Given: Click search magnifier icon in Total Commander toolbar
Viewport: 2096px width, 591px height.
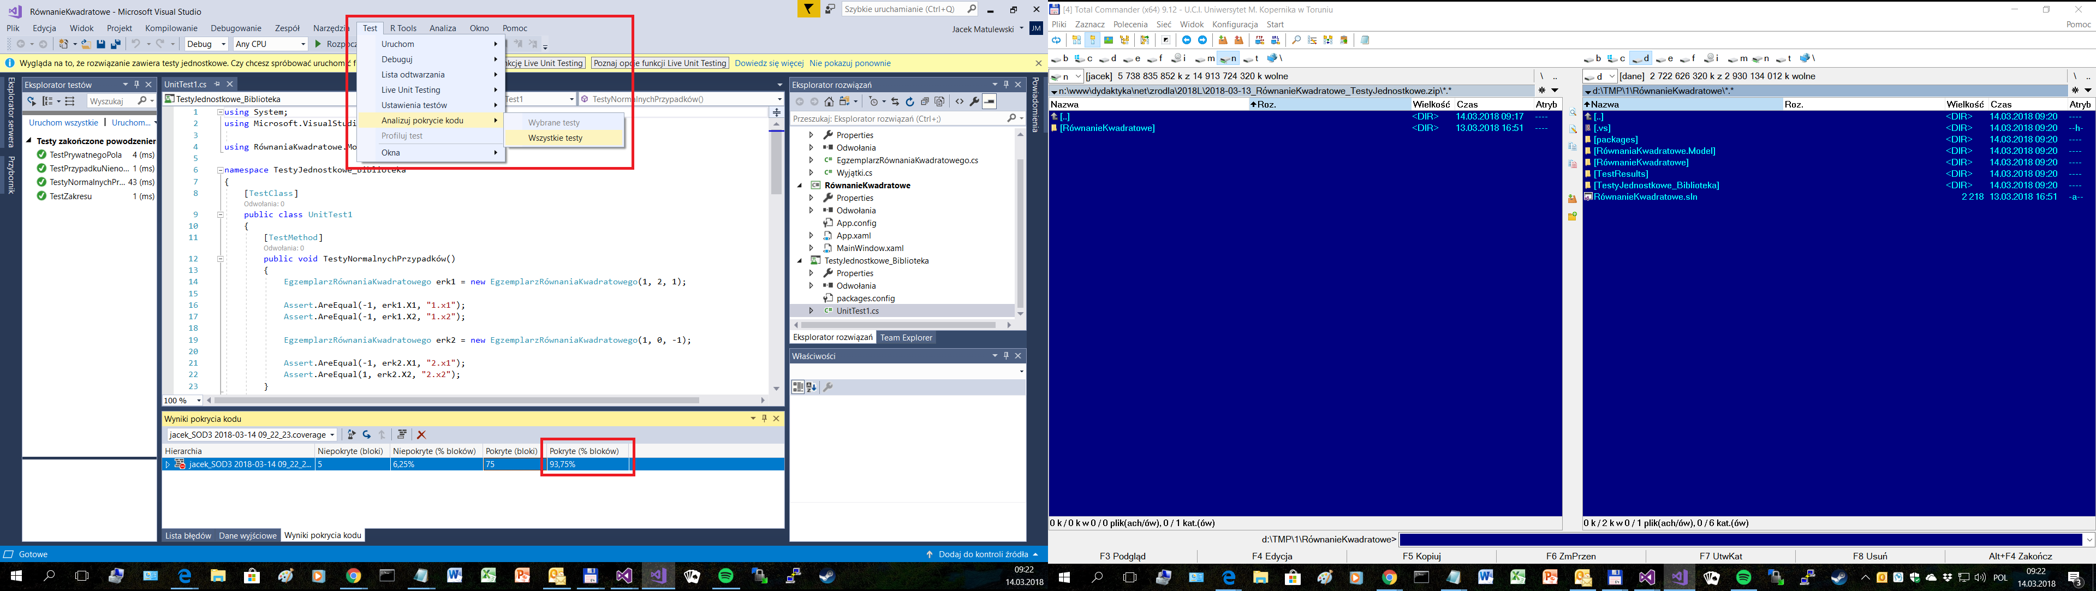Looking at the screenshot, I should click(x=1296, y=40).
